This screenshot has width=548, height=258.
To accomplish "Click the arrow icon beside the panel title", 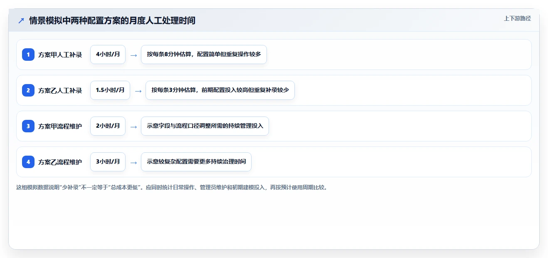I will tap(21, 20).
